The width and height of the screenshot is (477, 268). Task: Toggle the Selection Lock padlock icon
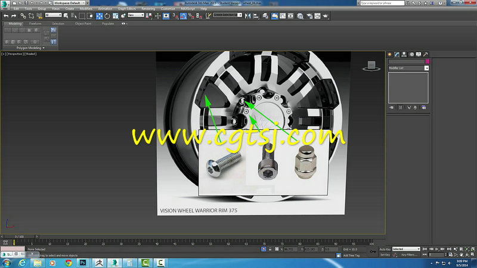point(270,249)
